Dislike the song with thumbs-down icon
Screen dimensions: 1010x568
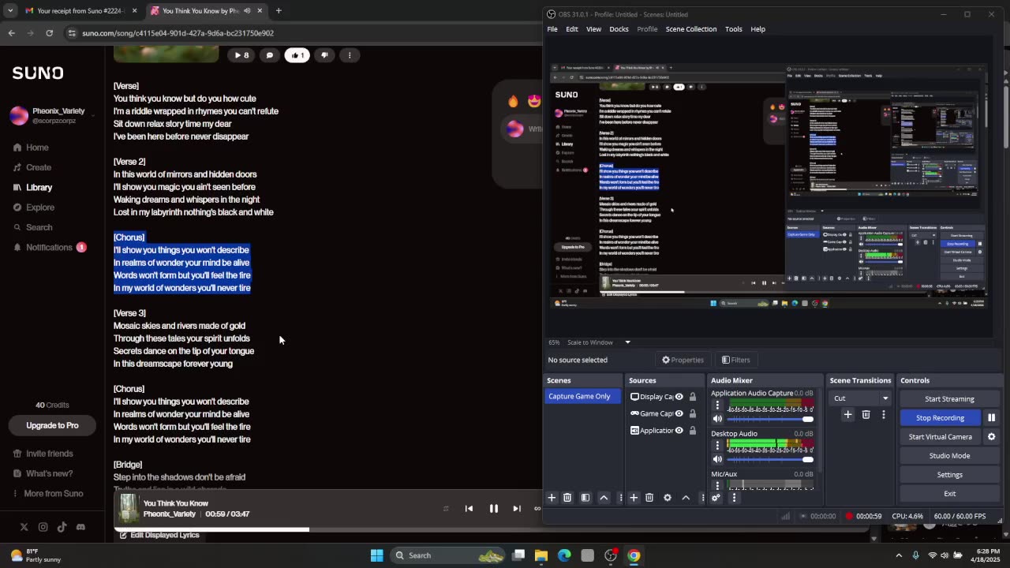coord(324,55)
